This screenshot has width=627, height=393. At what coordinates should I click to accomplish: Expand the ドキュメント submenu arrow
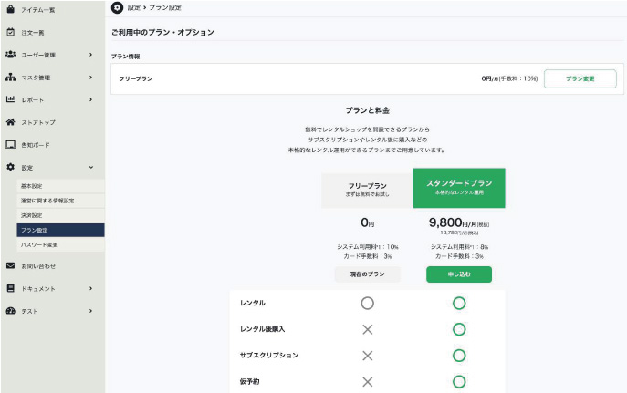(90, 289)
